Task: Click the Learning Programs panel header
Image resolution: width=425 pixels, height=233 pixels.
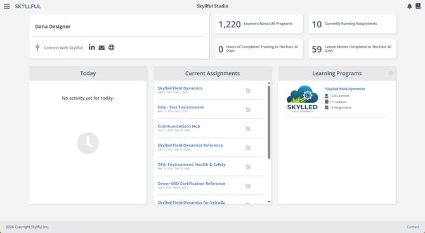Action: (x=337, y=73)
